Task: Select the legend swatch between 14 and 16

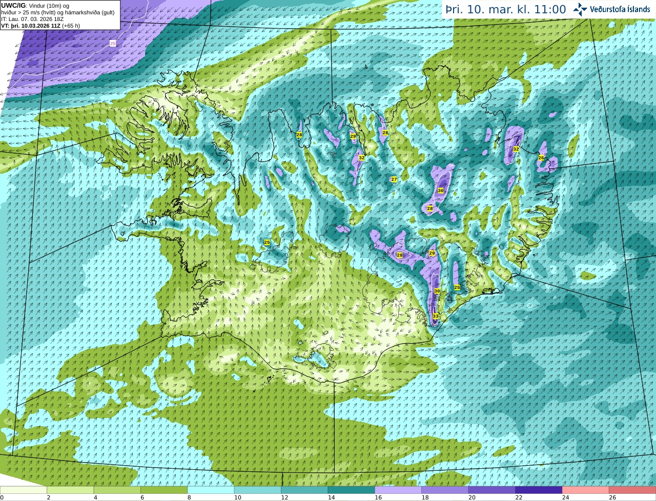Action: [352, 490]
